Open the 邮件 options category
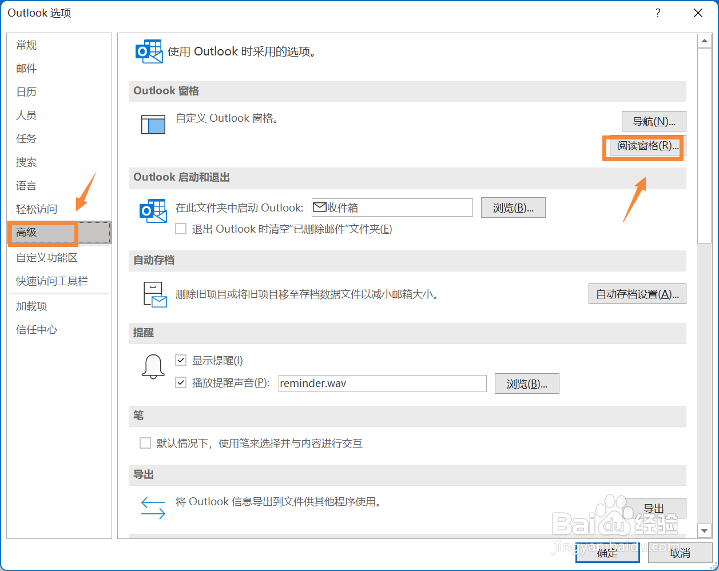The width and height of the screenshot is (719, 571). click(59, 69)
